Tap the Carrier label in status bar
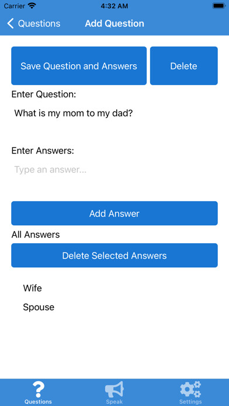The height and width of the screenshot is (406, 229). click(15, 6)
